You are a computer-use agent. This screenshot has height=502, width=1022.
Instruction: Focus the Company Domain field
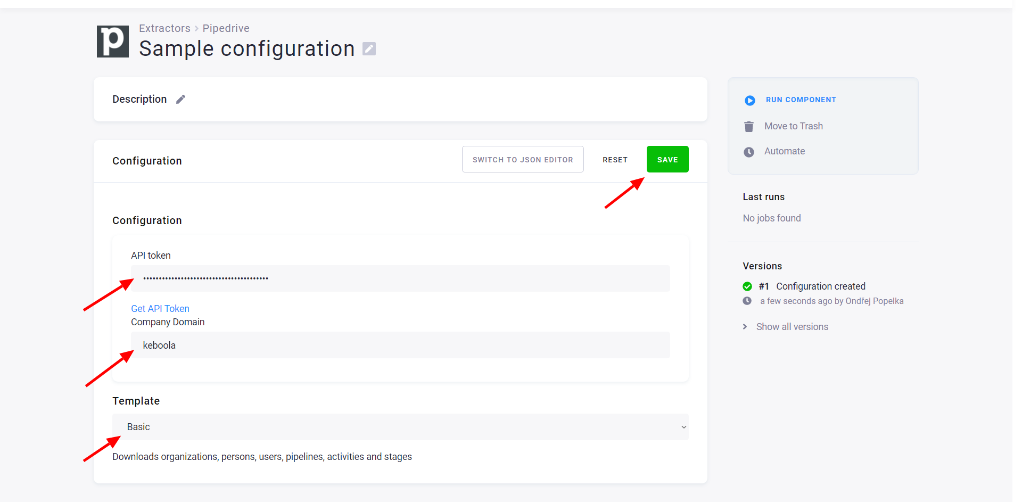400,345
